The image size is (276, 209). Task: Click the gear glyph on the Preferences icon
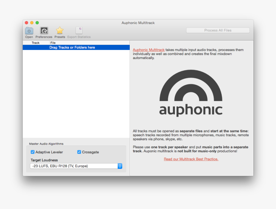click(x=44, y=30)
